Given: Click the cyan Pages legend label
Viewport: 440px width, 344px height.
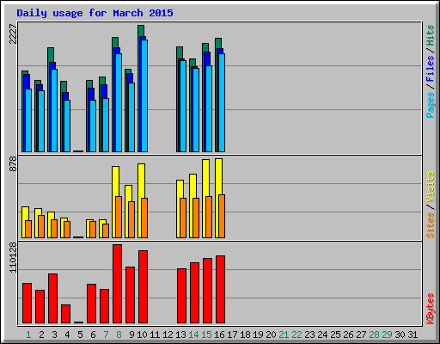Looking at the screenshot, I should (x=431, y=105).
